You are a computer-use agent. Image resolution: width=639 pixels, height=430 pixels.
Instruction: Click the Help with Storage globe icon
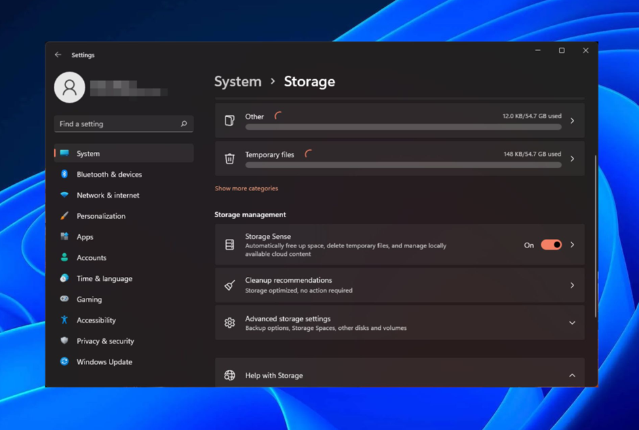229,375
